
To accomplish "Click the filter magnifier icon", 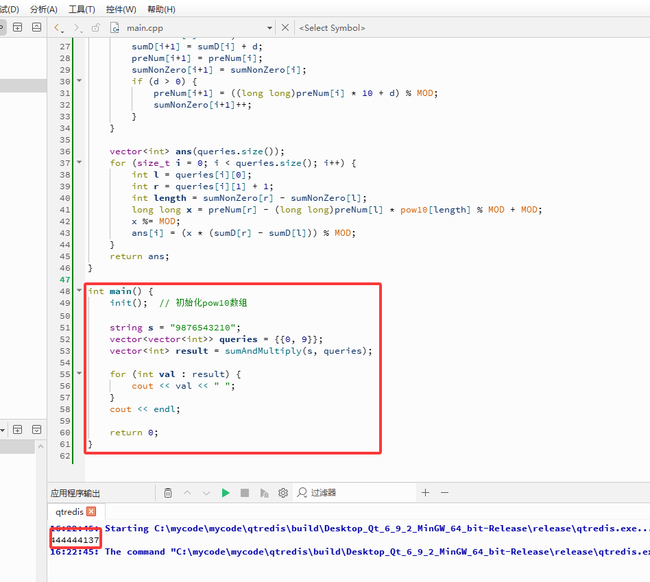I will [302, 492].
